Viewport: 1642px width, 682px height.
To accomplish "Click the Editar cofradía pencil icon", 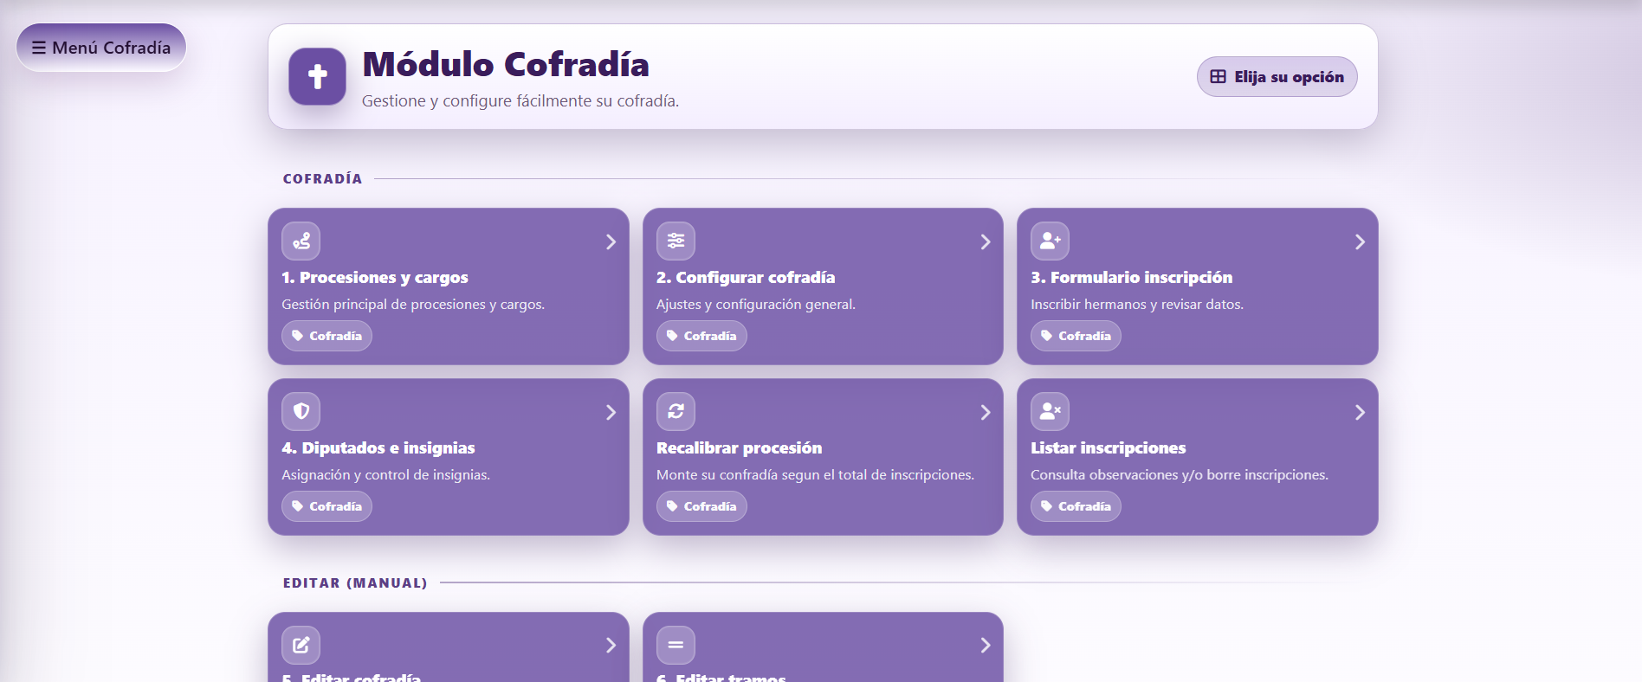I will pyautogui.click(x=301, y=645).
